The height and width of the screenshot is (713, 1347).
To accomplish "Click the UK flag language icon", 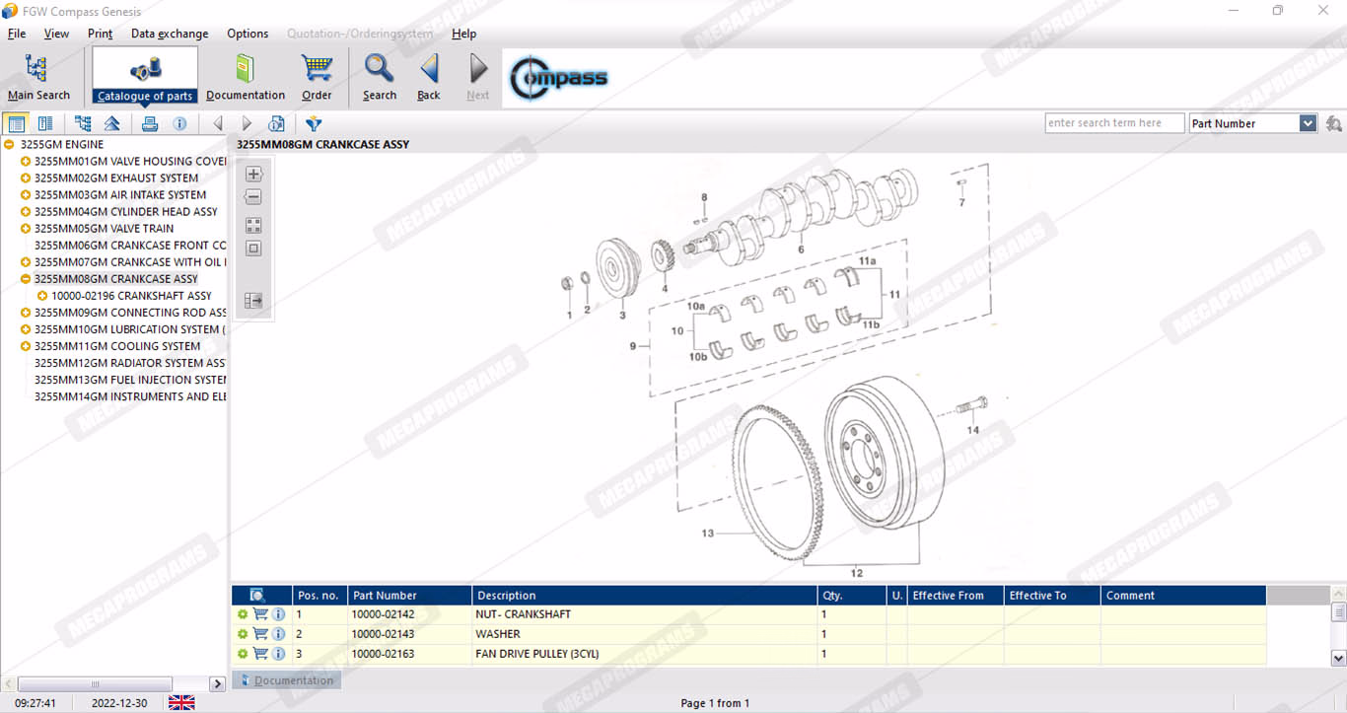I will click(x=181, y=703).
